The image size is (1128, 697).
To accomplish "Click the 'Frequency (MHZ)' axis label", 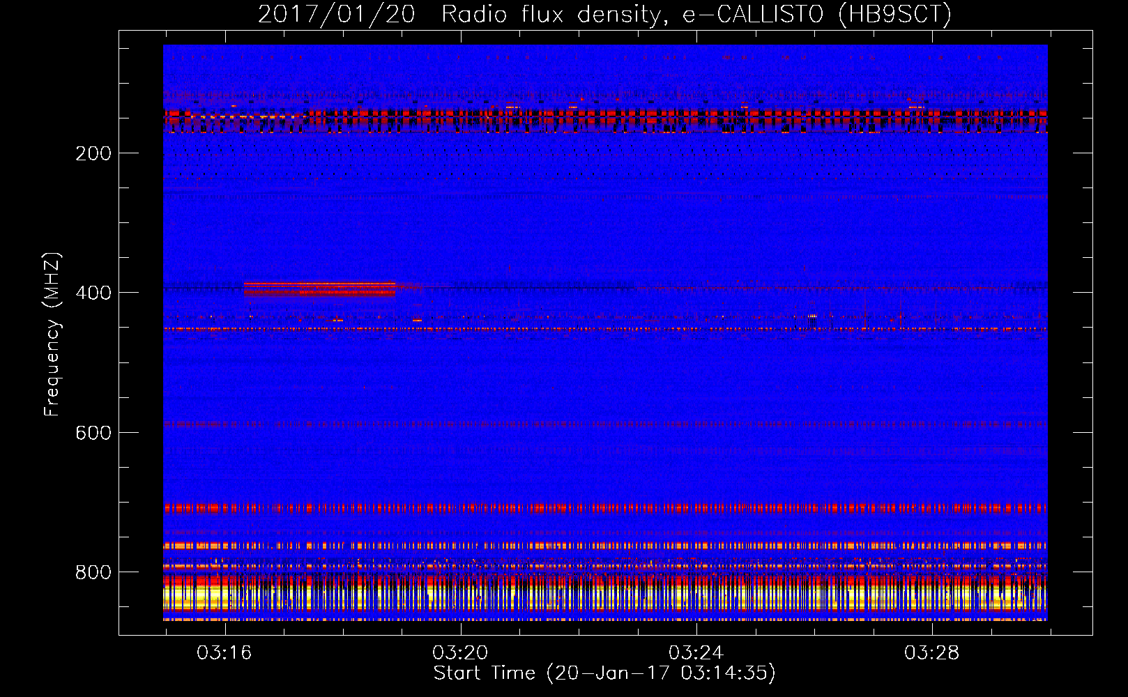I will [52, 335].
